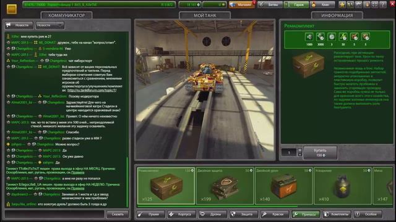Click the first property icon valued 1000
This screenshot has width=396, height=222.
[309, 37]
